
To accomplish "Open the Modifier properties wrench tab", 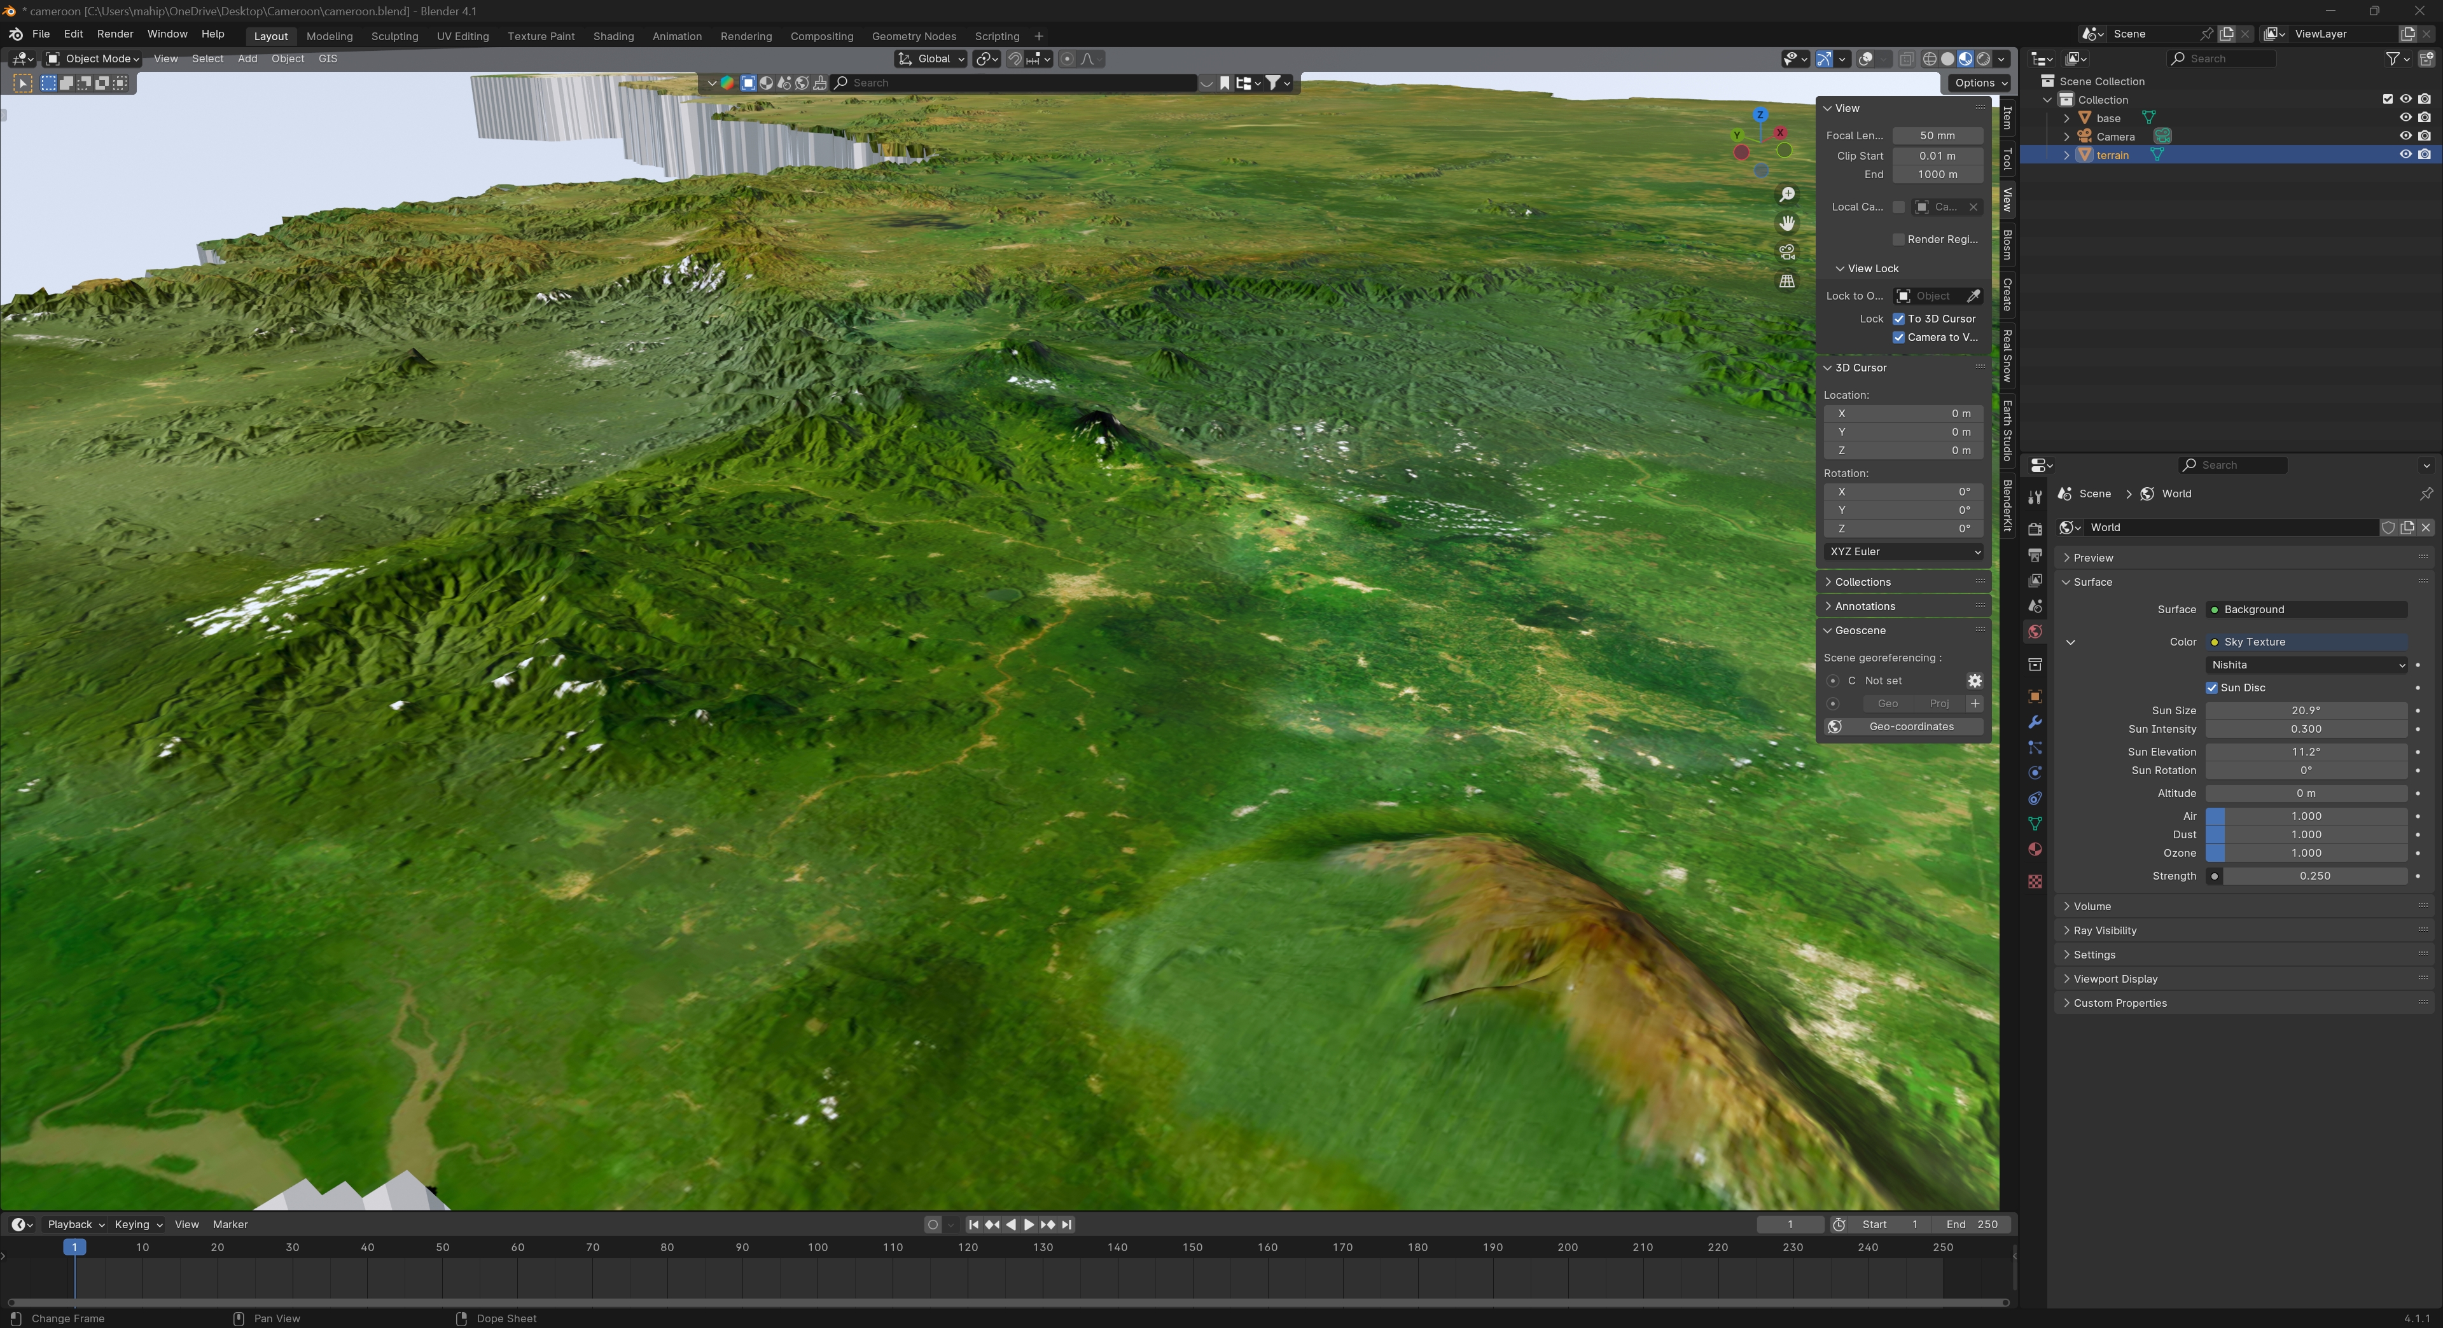I will [2035, 723].
